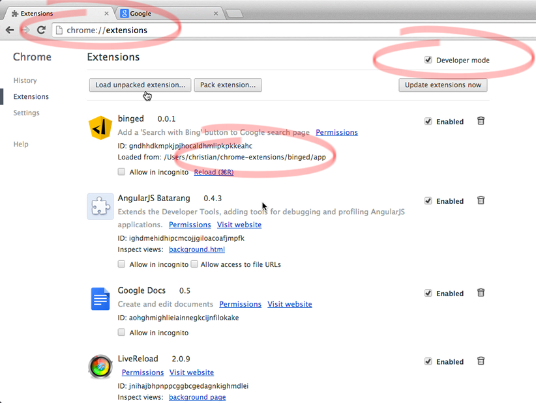This screenshot has width=536, height=403.
Task: Click Load unpacked extension button
Action: click(x=140, y=85)
